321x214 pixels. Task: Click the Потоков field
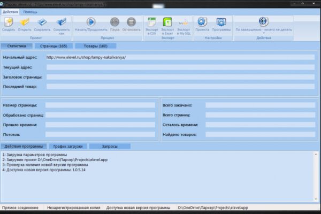coord(100,134)
